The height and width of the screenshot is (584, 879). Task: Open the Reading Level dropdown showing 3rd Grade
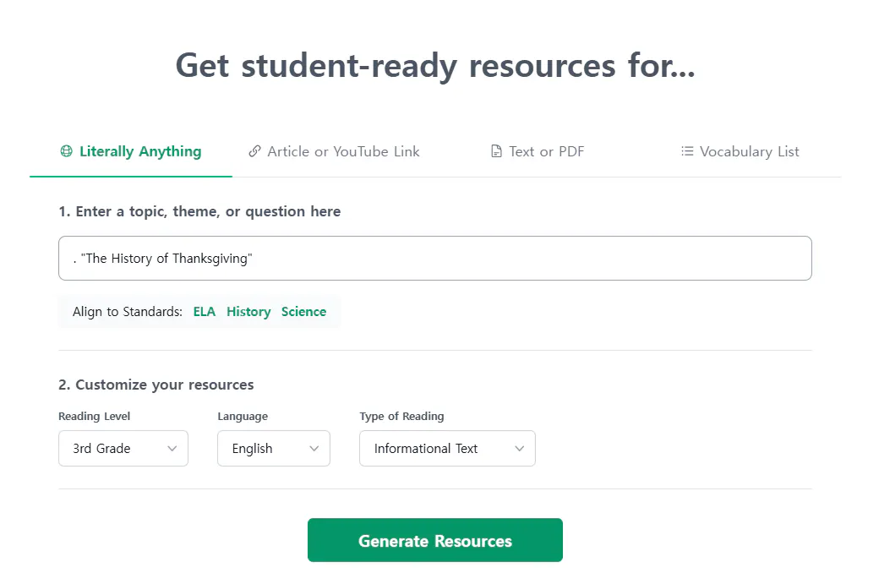(x=123, y=449)
